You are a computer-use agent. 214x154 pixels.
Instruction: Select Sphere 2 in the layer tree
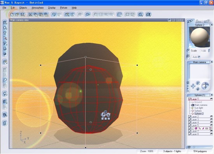click(199, 114)
